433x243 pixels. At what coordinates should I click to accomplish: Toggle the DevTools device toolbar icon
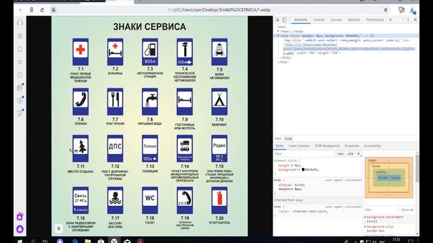(x=284, y=20)
